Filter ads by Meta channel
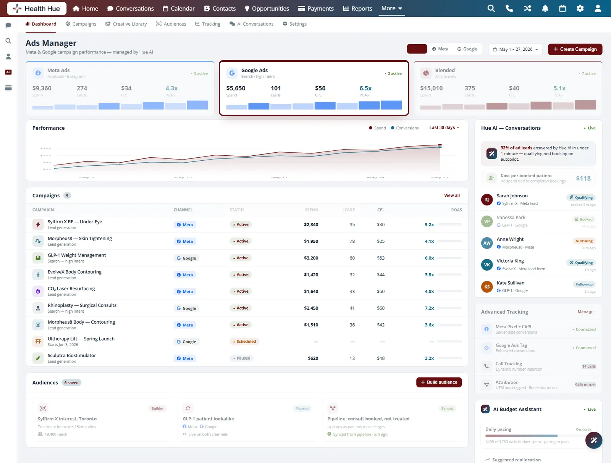Screen dimensions: 611x463 440,49
